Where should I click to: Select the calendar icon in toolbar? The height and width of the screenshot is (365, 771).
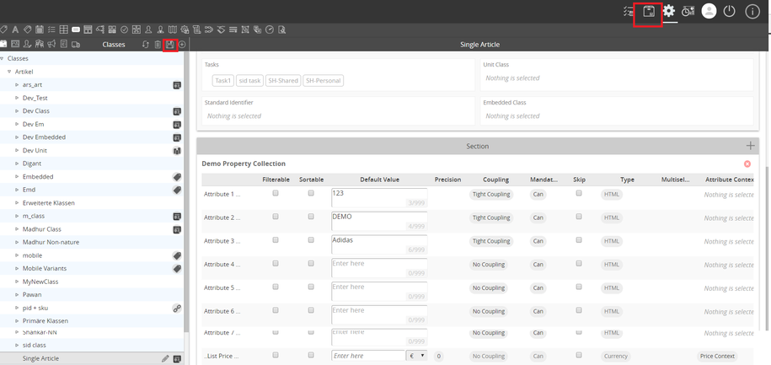40,30
